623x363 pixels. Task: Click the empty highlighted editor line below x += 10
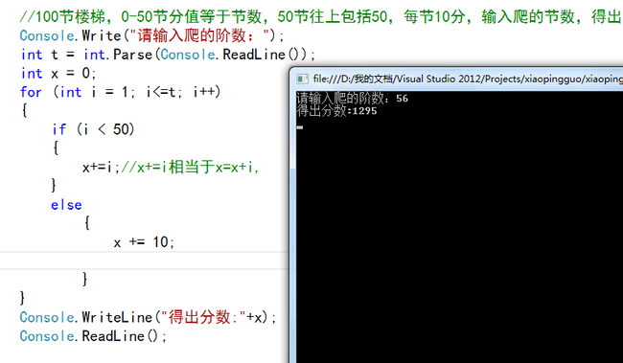[144, 261]
